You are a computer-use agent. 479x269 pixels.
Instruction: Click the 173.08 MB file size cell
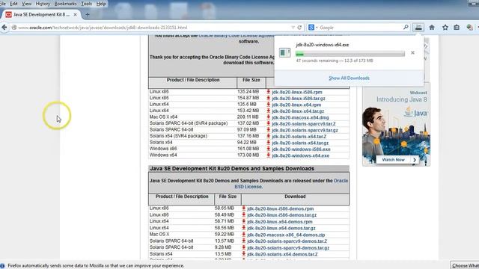[248, 155]
